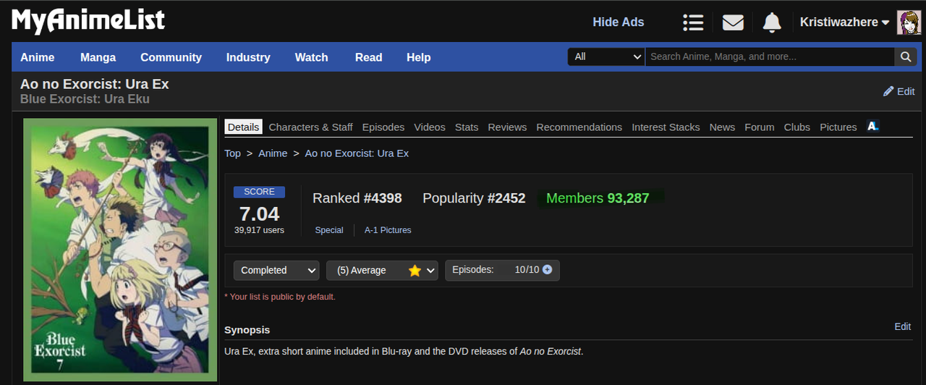Switch to the Recommendations tab
Screen dimensions: 926x385
click(x=579, y=127)
